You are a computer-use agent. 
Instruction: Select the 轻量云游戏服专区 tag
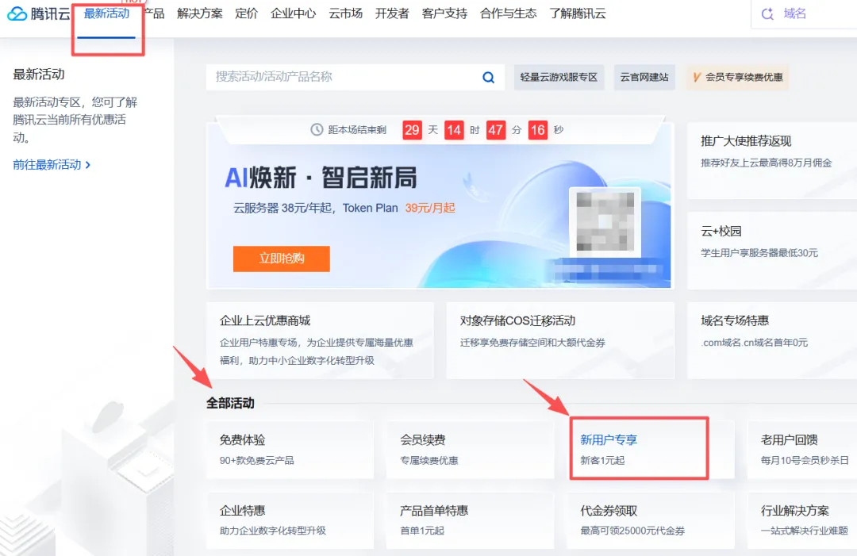(x=559, y=77)
